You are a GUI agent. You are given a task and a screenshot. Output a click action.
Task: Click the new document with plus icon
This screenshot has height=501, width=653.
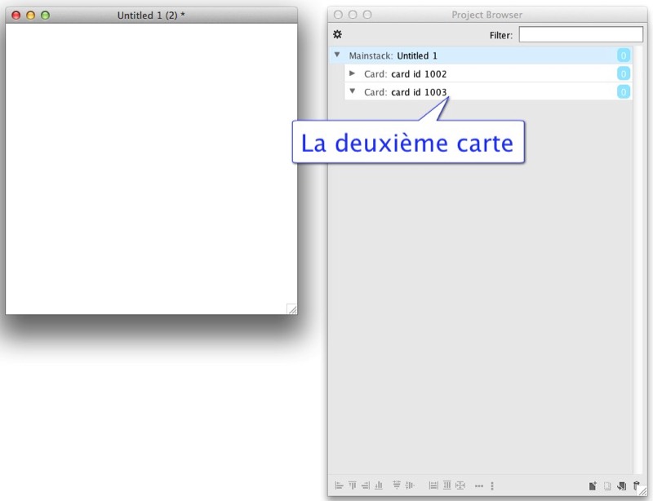[593, 485]
